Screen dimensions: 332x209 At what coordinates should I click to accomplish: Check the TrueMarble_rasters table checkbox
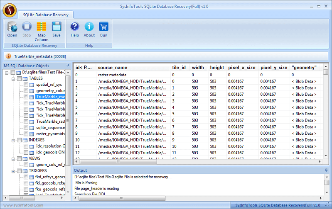(26, 122)
